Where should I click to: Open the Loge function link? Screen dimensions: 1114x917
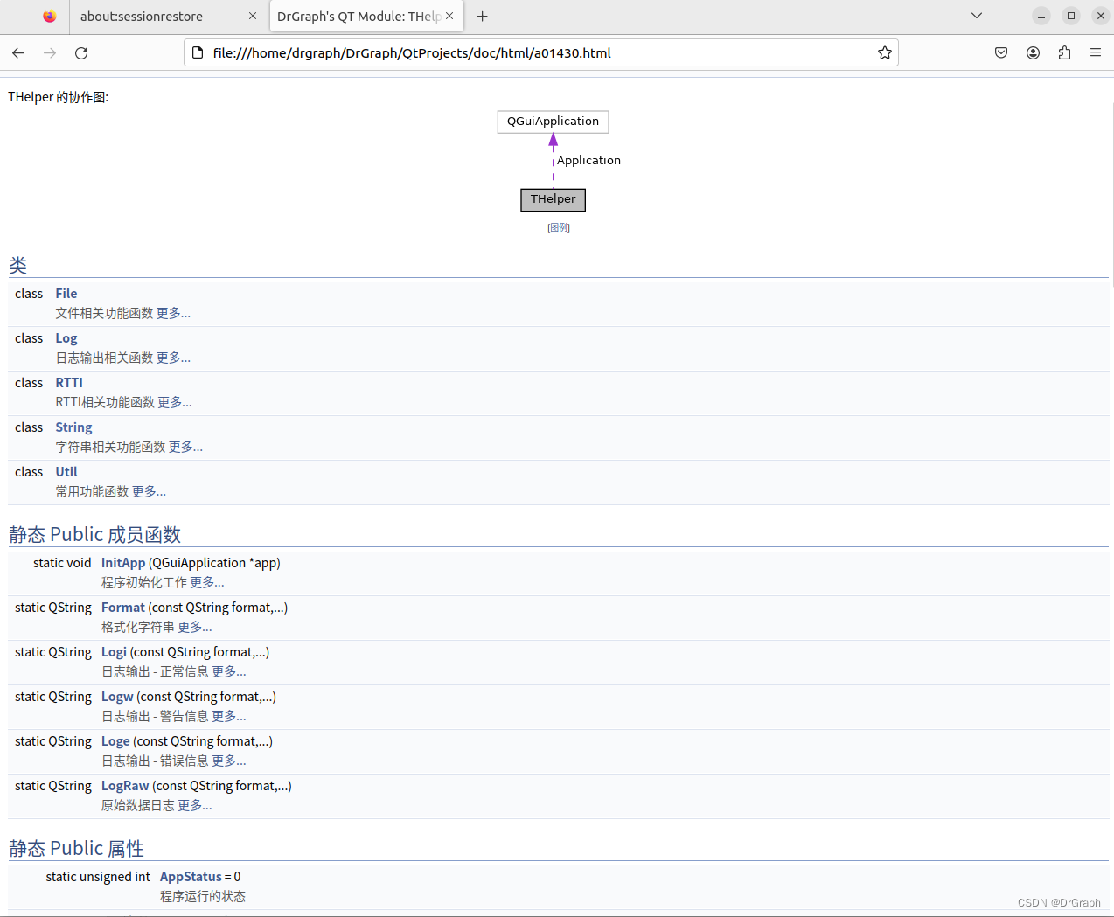(x=115, y=741)
